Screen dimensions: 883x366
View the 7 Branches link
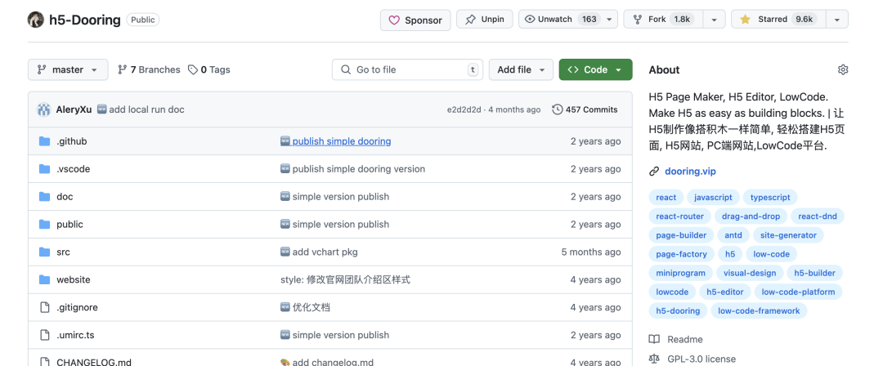(149, 69)
